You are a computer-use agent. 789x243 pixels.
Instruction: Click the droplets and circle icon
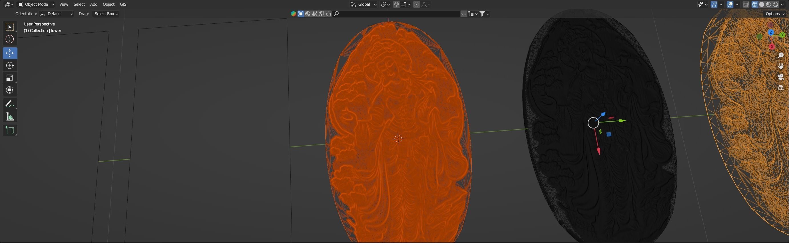coord(315,14)
